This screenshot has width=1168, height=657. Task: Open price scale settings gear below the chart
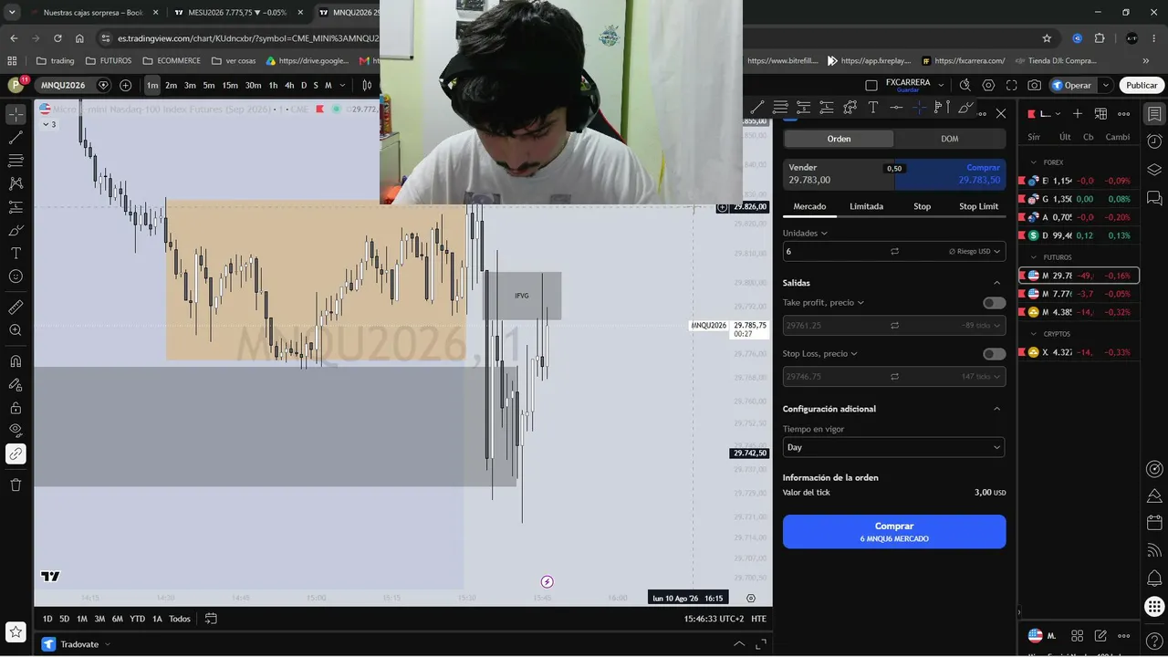point(751,599)
